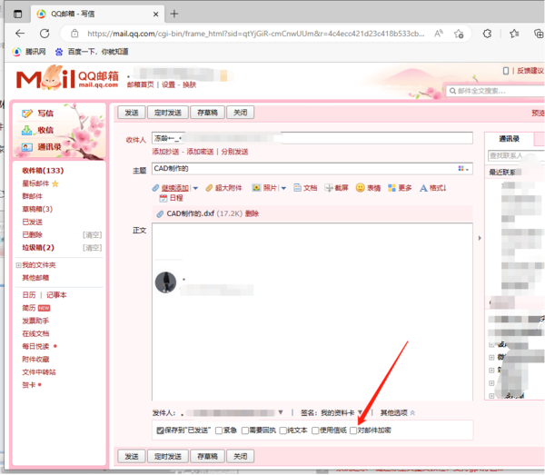Focus the 邮件全文搜索 search box
This screenshot has height=475, width=545.
[x=497, y=91]
